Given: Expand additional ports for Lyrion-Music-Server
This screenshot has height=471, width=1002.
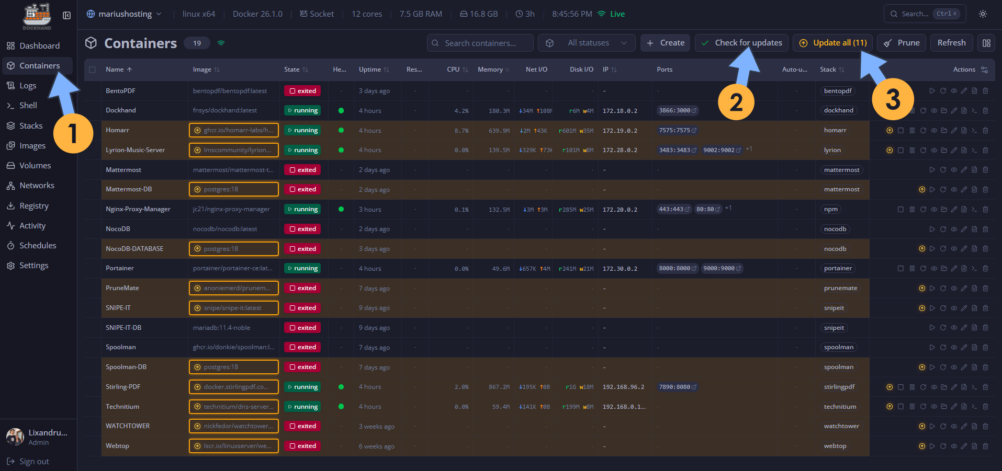Looking at the screenshot, I should pyautogui.click(x=749, y=149).
